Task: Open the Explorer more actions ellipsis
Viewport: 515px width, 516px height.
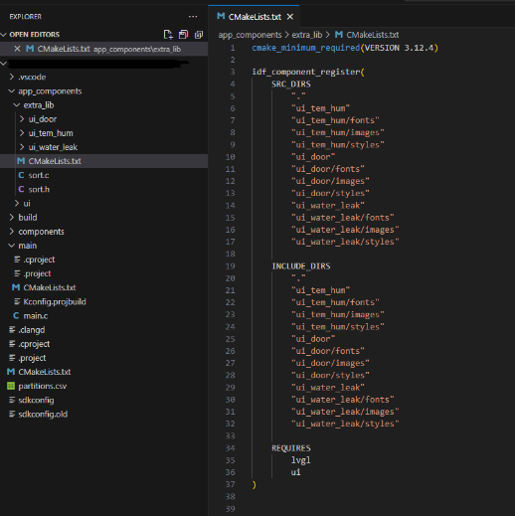Action: [x=193, y=17]
